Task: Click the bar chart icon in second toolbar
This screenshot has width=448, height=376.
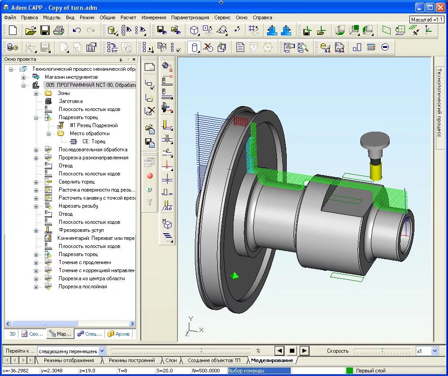Action: point(357,47)
